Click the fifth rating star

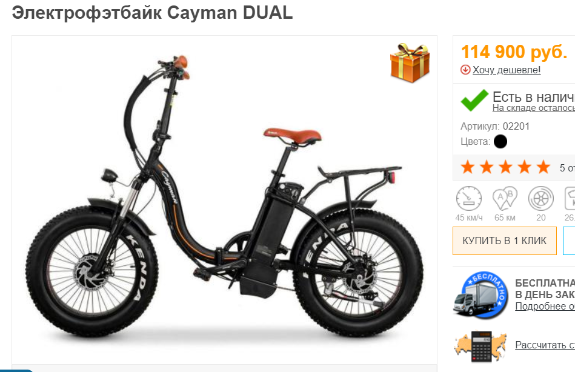click(543, 167)
